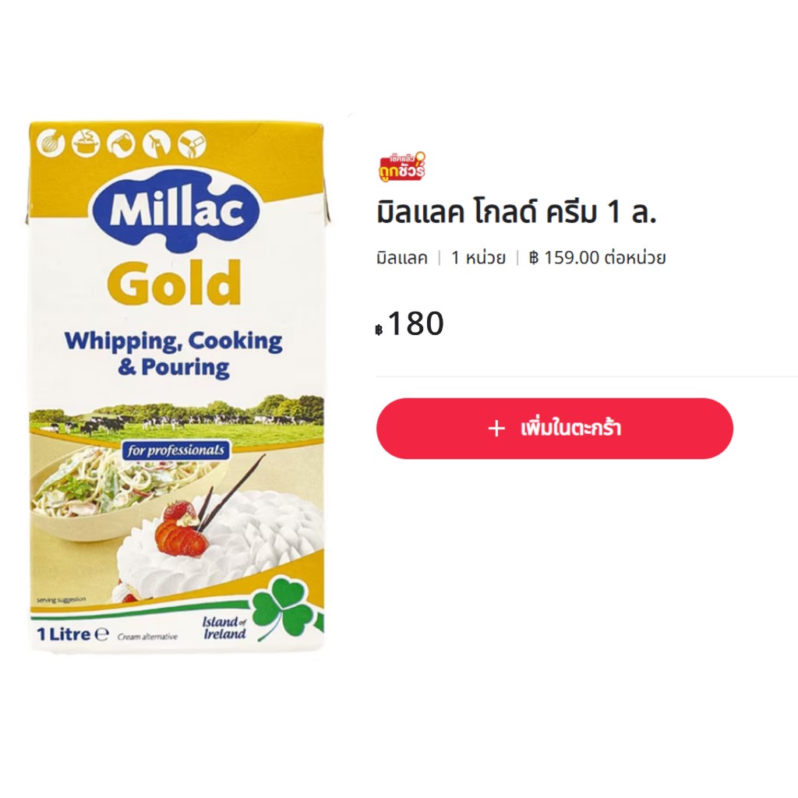Image resolution: width=798 pixels, height=798 pixels.
Task: Click the steaming cooking pot icon
Action: tap(86, 143)
